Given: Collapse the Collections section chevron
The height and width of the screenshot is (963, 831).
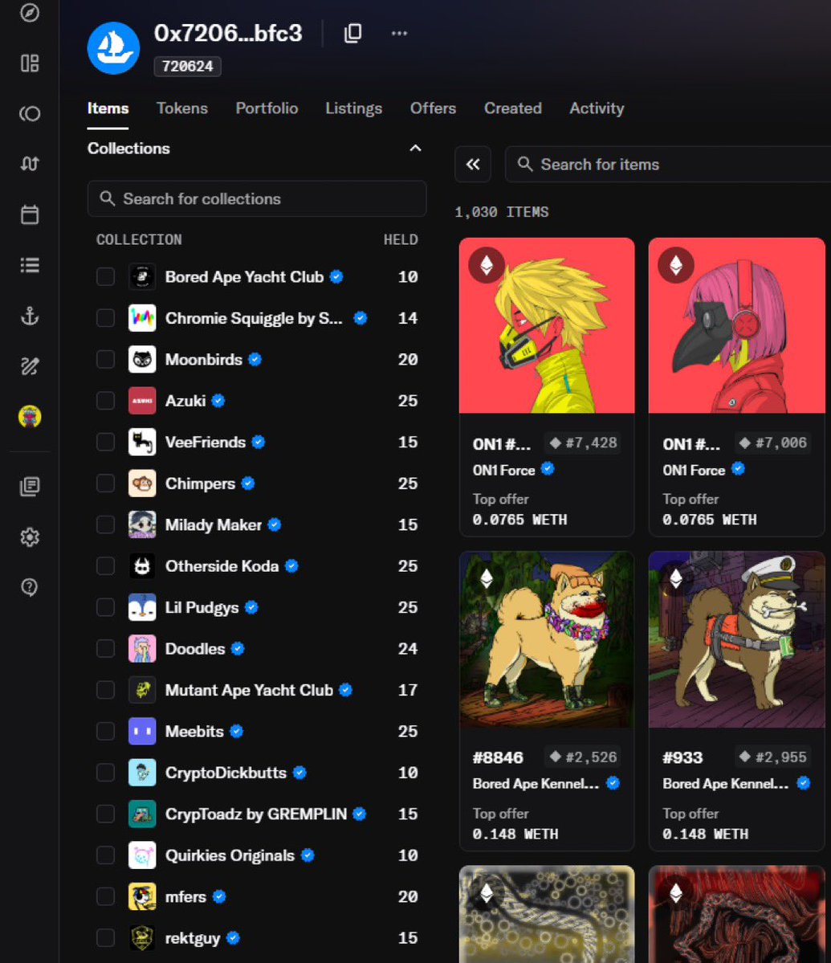Looking at the screenshot, I should click(x=416, y=148).
